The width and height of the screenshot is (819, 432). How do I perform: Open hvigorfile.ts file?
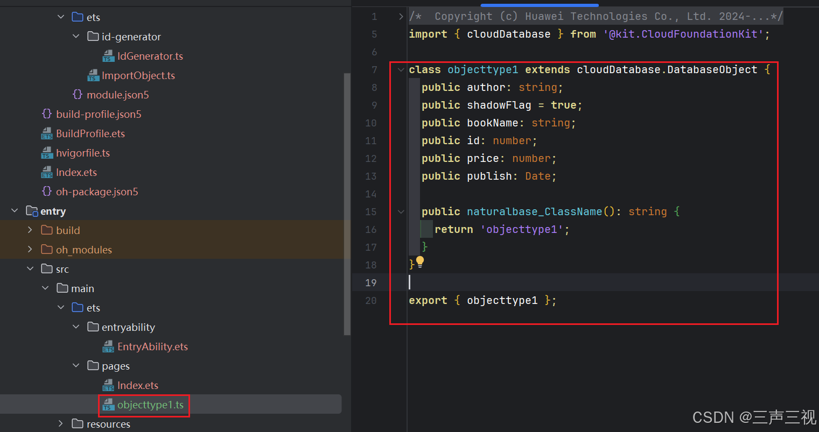(83, 153)
